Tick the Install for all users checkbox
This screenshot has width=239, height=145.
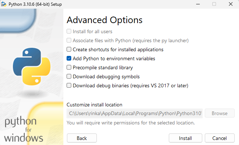[x=69, y=31]
